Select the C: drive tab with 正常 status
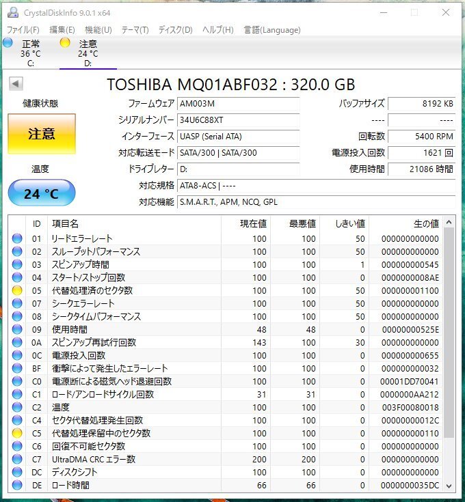 (x=31, y=53)
